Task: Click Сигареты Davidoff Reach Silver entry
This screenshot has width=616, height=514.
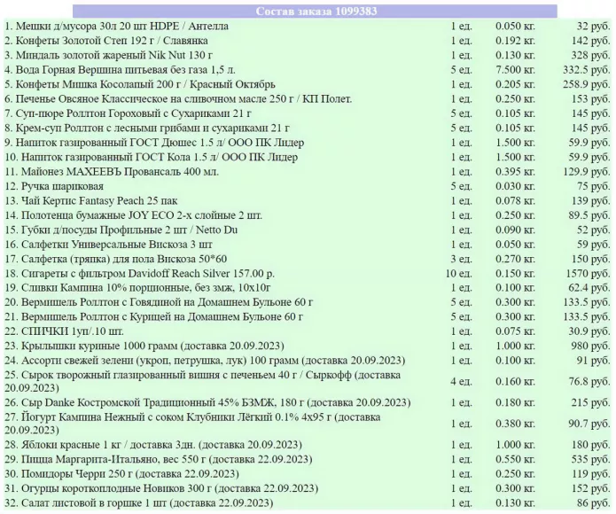Action: [140, 273]
